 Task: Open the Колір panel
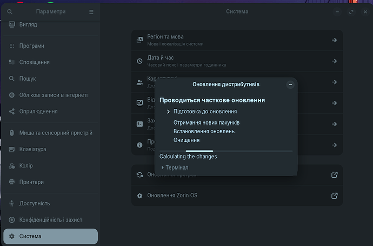click(26, 166)
